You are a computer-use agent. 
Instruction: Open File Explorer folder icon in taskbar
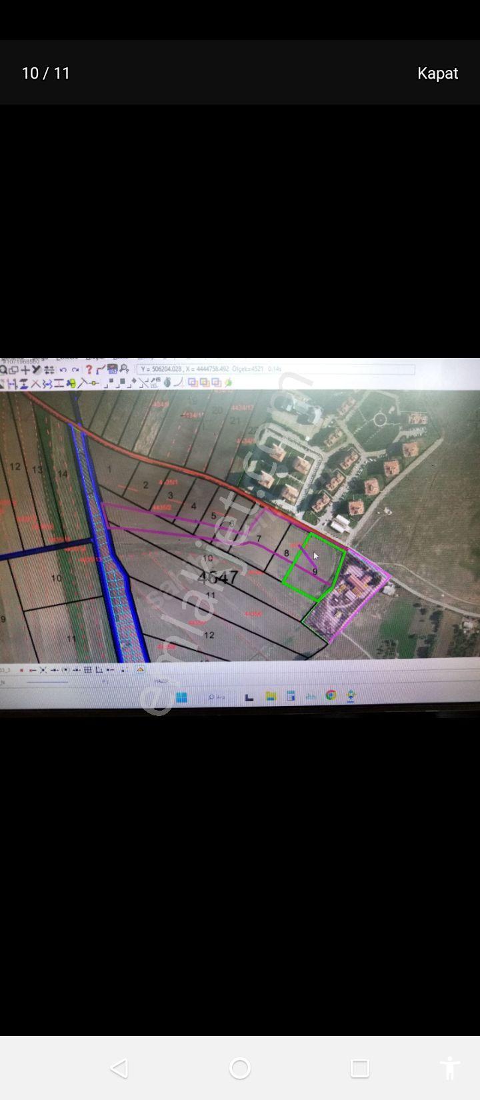tap(270, 697)
